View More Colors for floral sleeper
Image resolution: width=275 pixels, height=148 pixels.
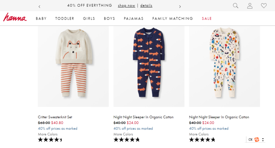199,134
